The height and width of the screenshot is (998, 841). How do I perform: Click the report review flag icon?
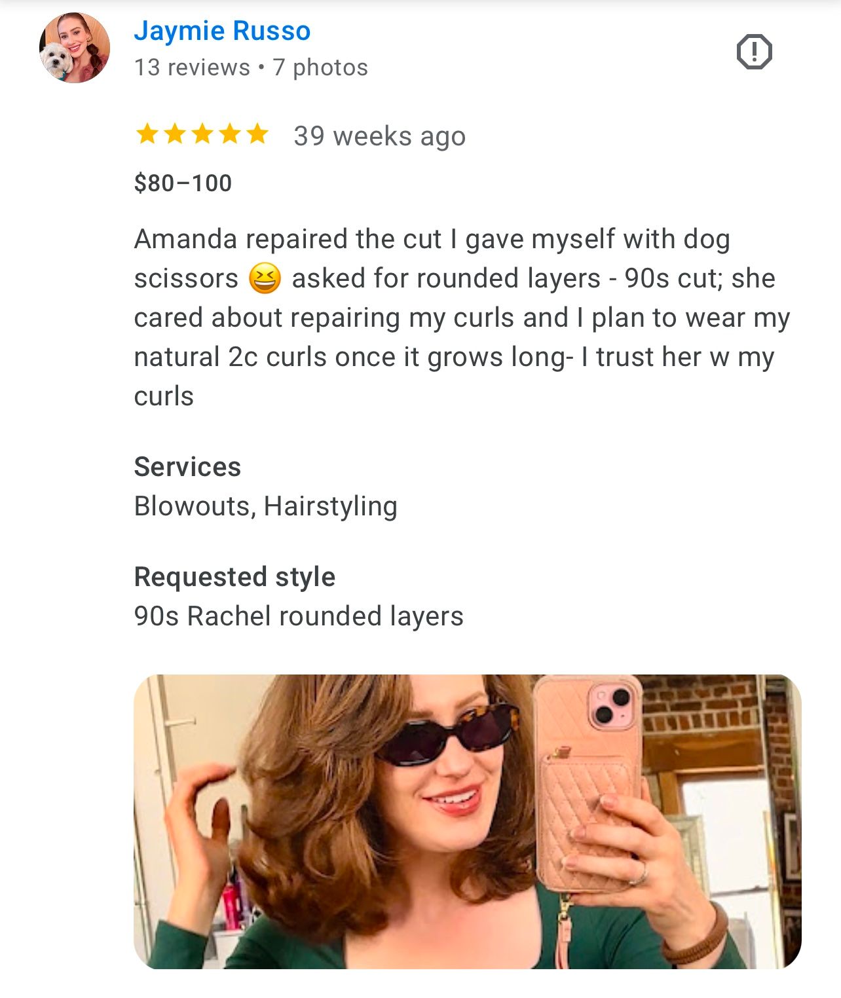[x=755, y=52]
